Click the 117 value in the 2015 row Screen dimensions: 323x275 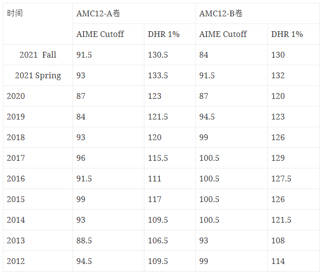[x=170, y=199]
